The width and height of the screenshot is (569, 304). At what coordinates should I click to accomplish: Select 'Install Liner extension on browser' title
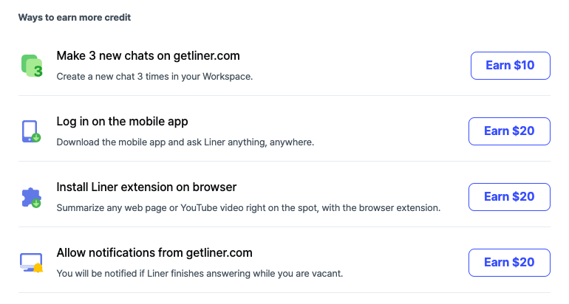tap(146, 187)
